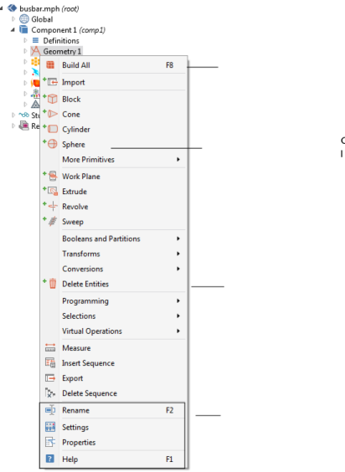Select the Definitions tree node
The width and height of the screenshot is (345, 472).
(61, 41)
